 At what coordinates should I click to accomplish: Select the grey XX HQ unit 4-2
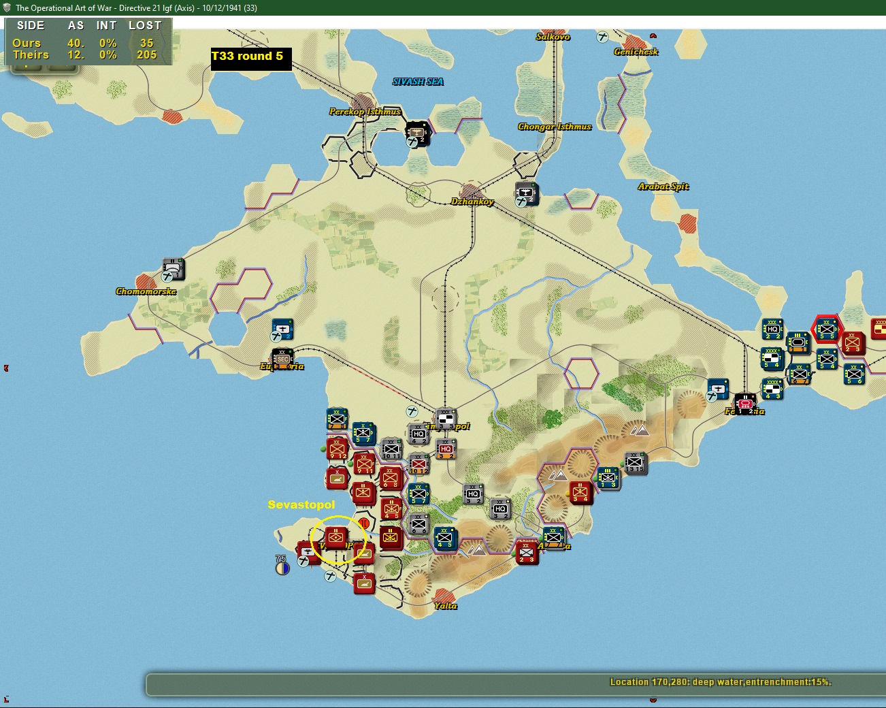pyautogui.click(x=419, y=434)
